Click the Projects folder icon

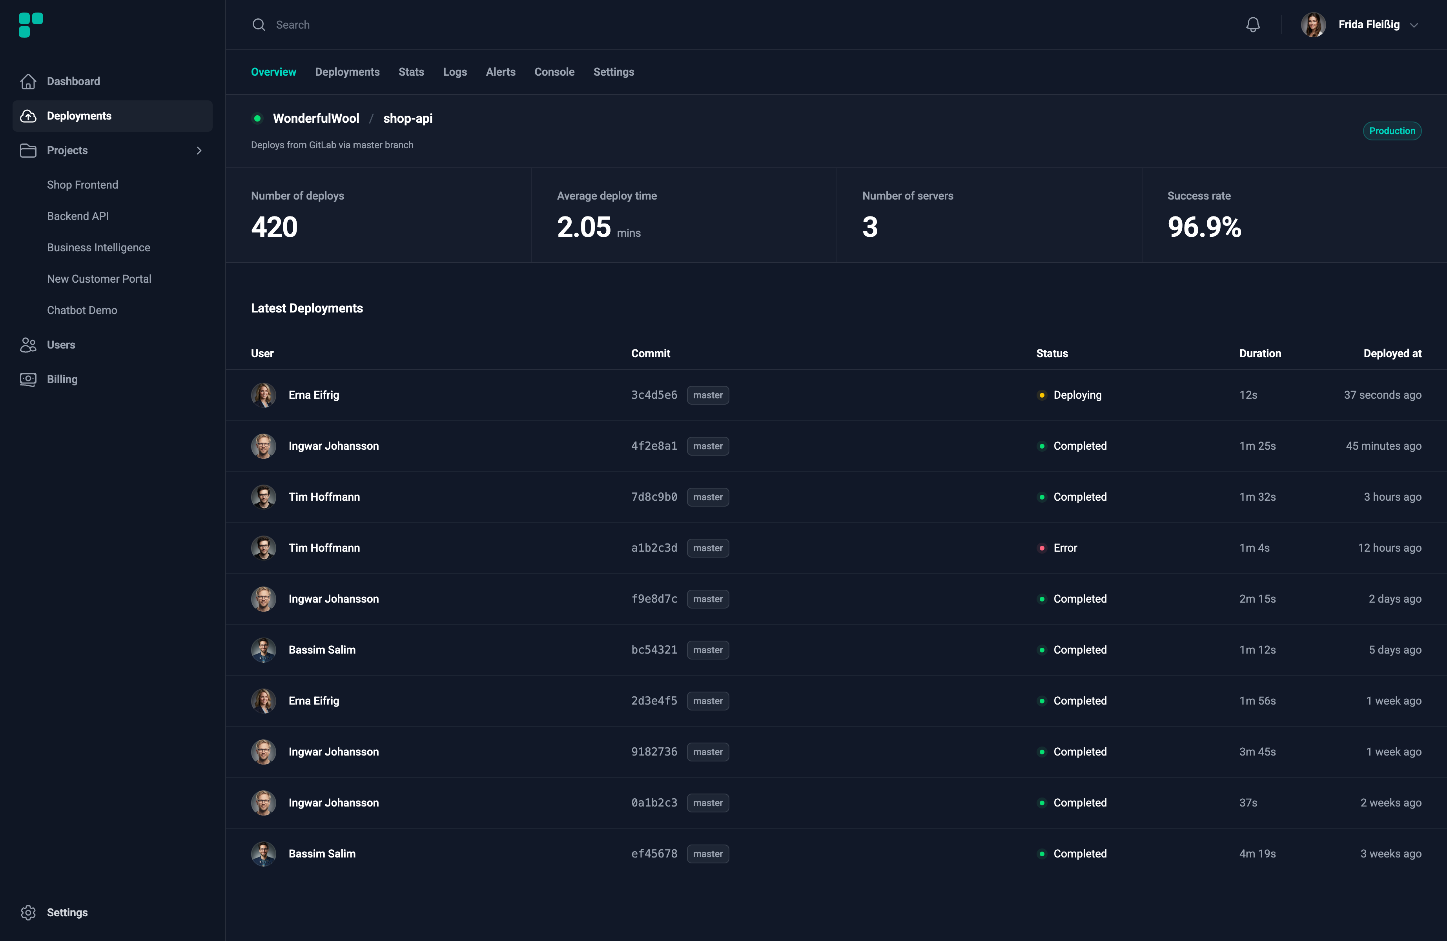tap(28, 151)
